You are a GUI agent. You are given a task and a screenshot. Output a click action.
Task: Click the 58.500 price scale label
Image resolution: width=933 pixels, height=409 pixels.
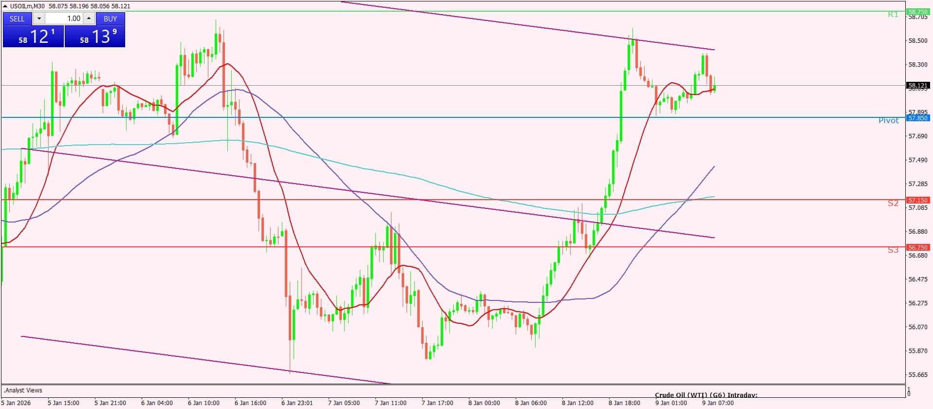(x=918, y=41)
